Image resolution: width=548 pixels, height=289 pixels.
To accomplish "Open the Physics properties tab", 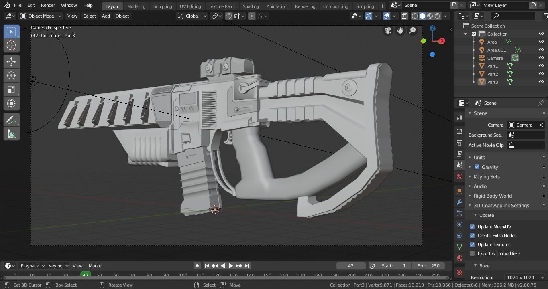I will [460, 224].
